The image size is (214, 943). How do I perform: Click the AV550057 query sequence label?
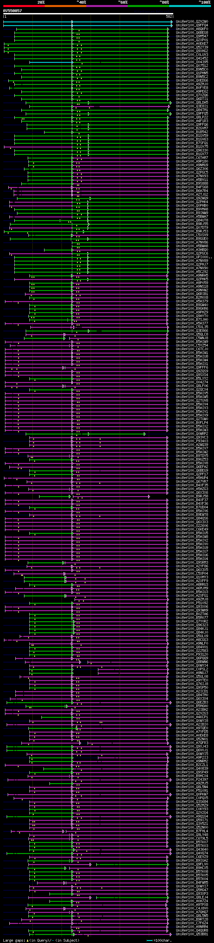click(12, 11)
